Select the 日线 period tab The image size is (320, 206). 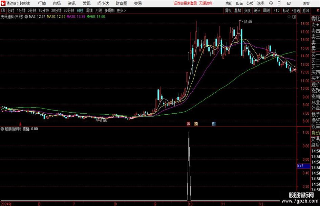[x=80, y=10]
